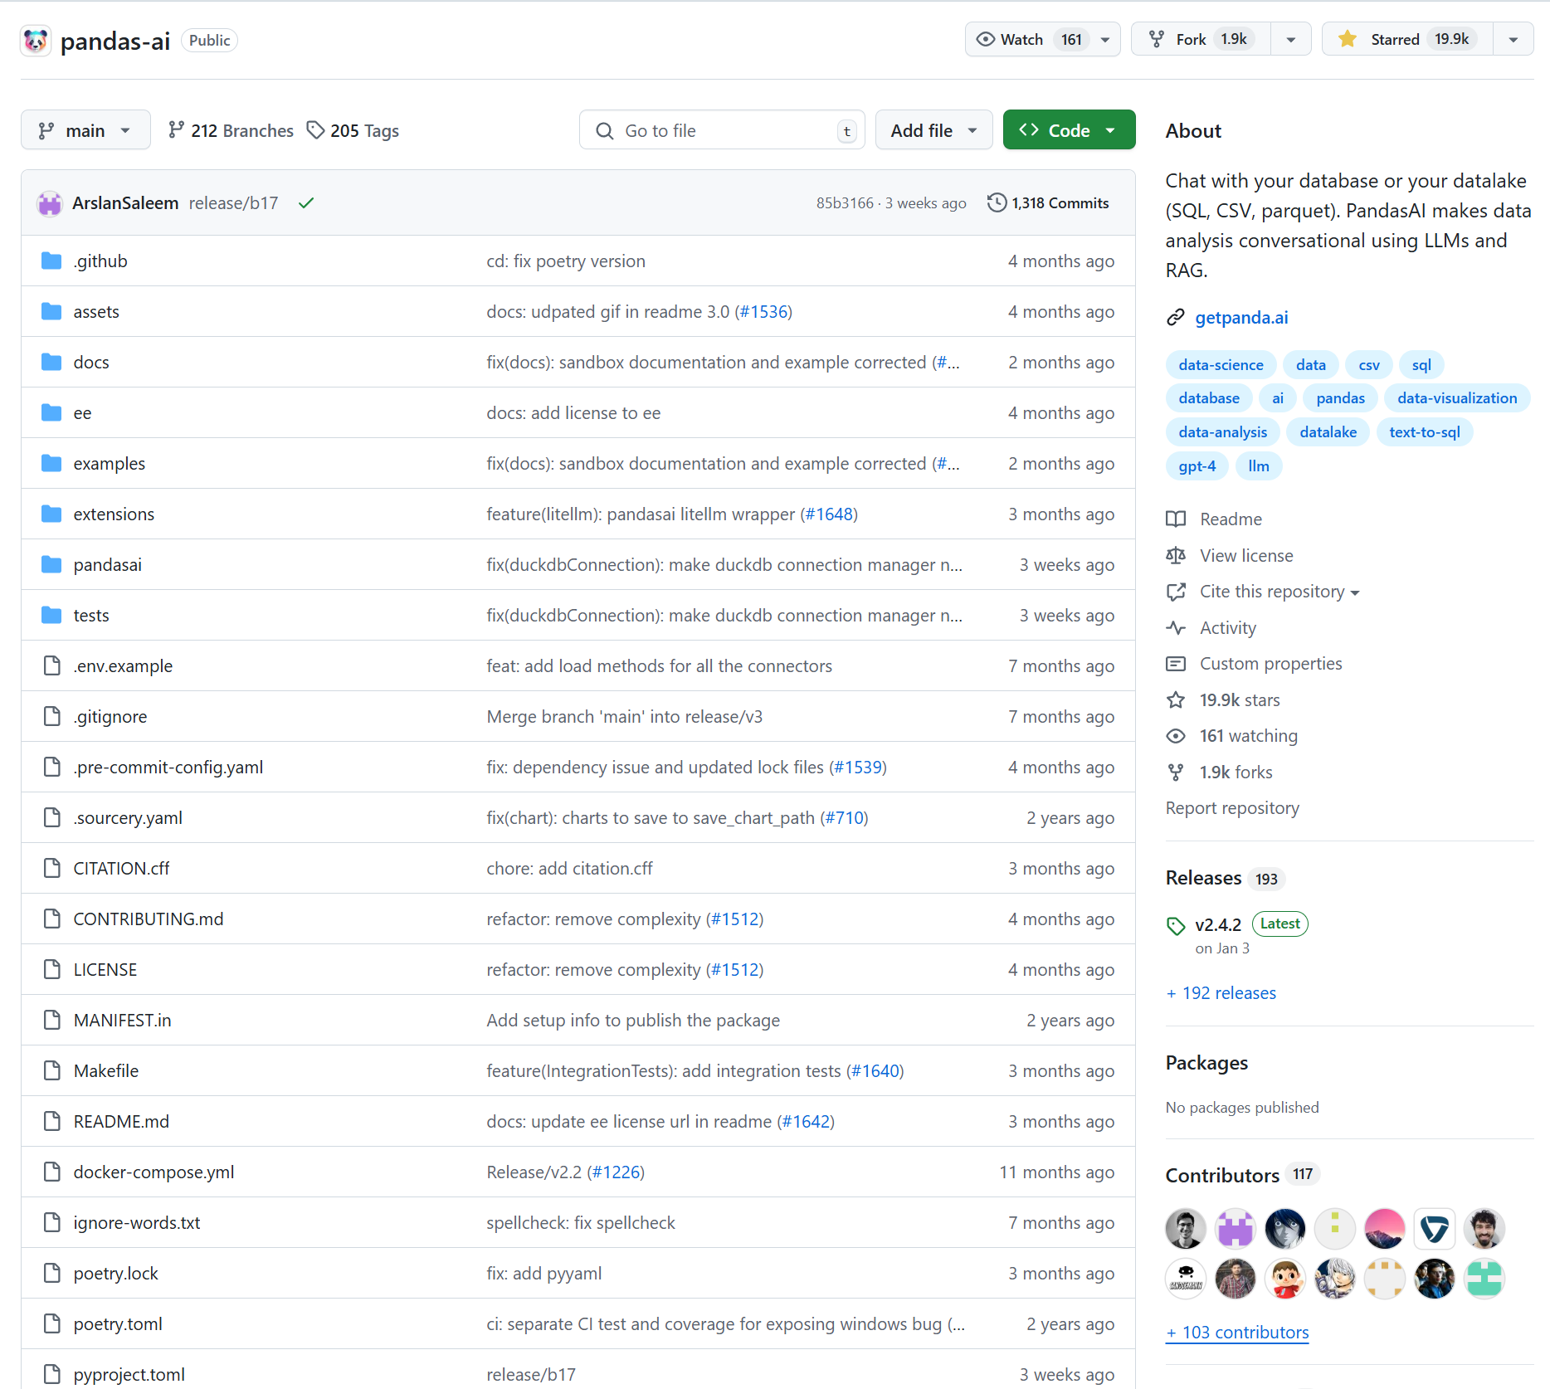Open README.md file

121,1122
